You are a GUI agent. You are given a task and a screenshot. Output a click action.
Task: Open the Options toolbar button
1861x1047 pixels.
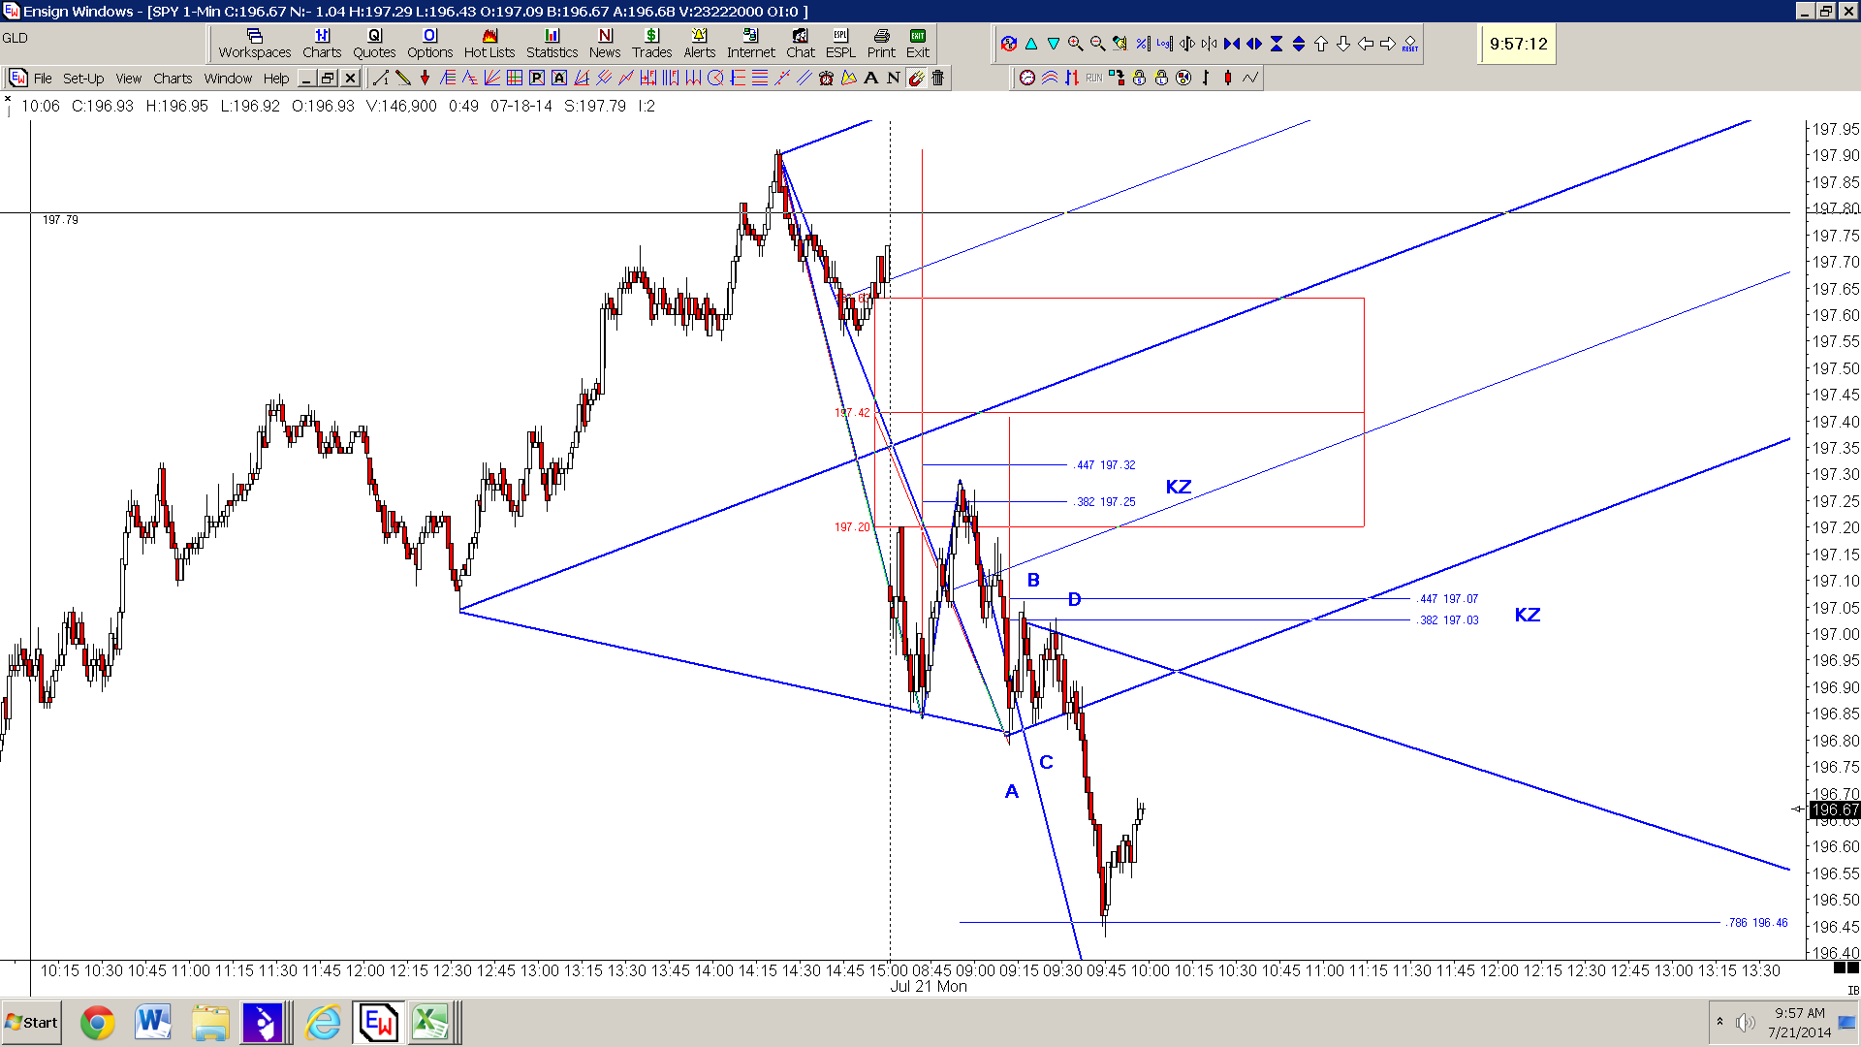429,44
